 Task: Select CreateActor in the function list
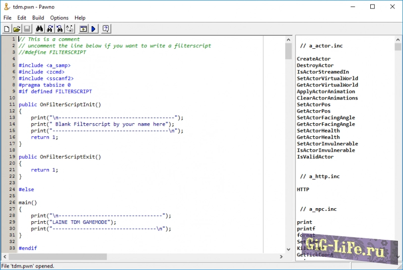[313, 59]
